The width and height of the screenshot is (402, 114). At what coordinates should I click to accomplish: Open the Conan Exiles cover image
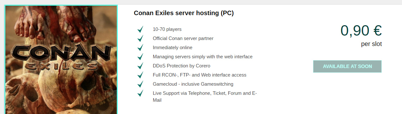point(61,60)
